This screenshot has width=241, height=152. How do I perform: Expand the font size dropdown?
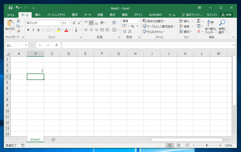(70, 23)
